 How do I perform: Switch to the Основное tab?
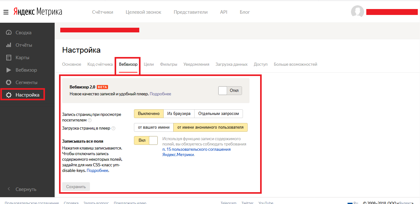(72, 64)
